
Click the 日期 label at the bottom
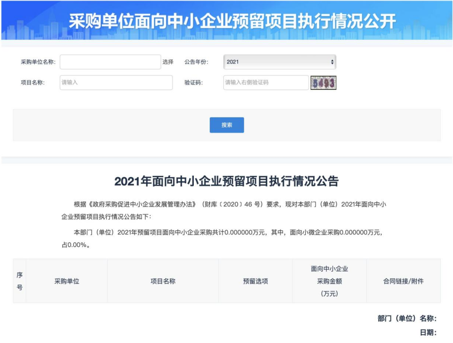coord(428,333)
